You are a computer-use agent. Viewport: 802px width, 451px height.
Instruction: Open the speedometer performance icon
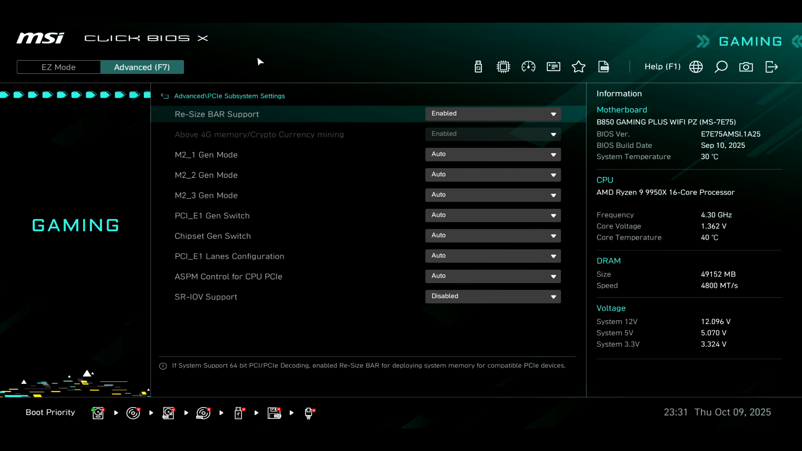tap(528, 67)
